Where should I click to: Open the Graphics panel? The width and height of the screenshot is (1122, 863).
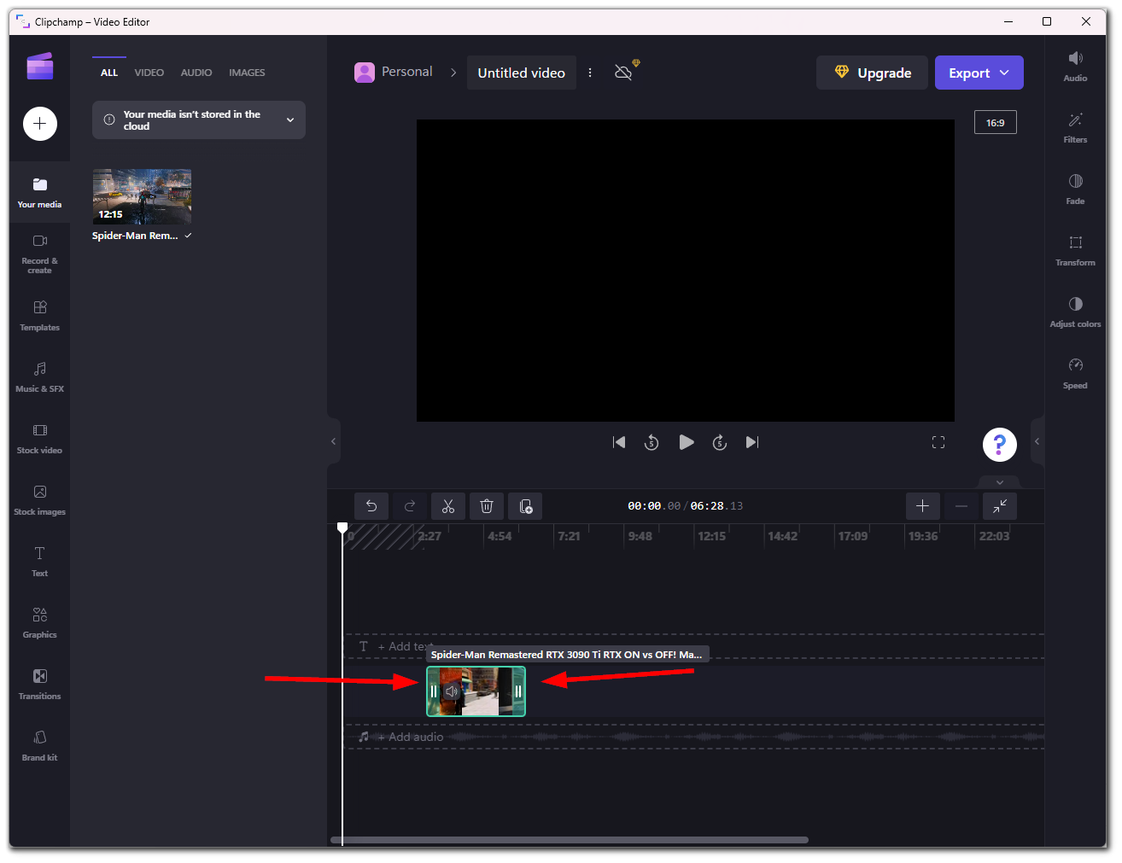39,622
